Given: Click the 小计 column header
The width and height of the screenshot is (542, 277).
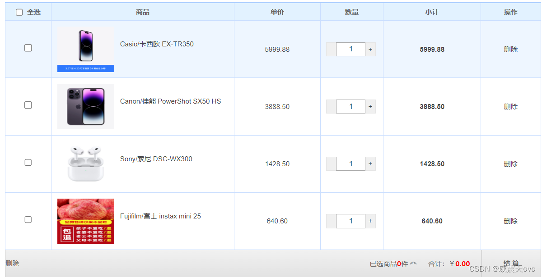Looking at the screenshot, I should pyautogui.click(x=432, y=12).
